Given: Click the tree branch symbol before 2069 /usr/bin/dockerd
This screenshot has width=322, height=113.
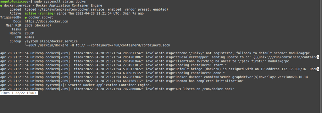Looking at the screenshot, I should [x=26, y=45].
